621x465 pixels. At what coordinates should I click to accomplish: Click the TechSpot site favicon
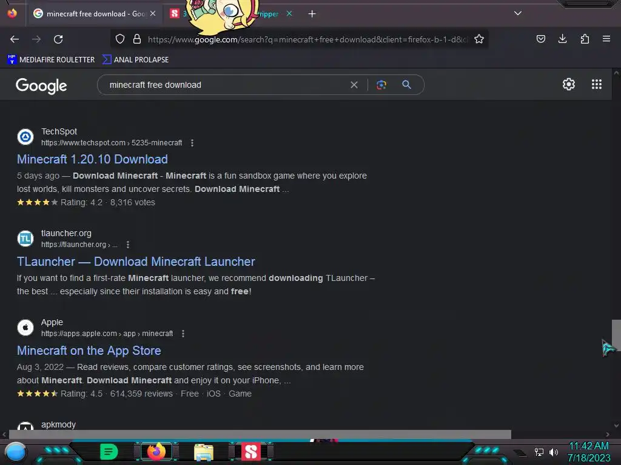25,137
